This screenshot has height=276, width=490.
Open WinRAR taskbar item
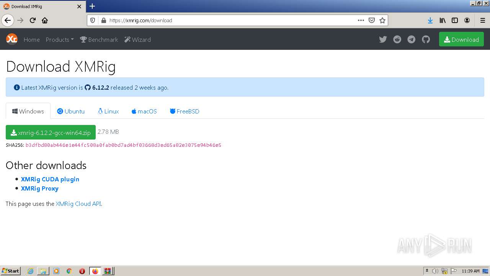click(108, 271)
